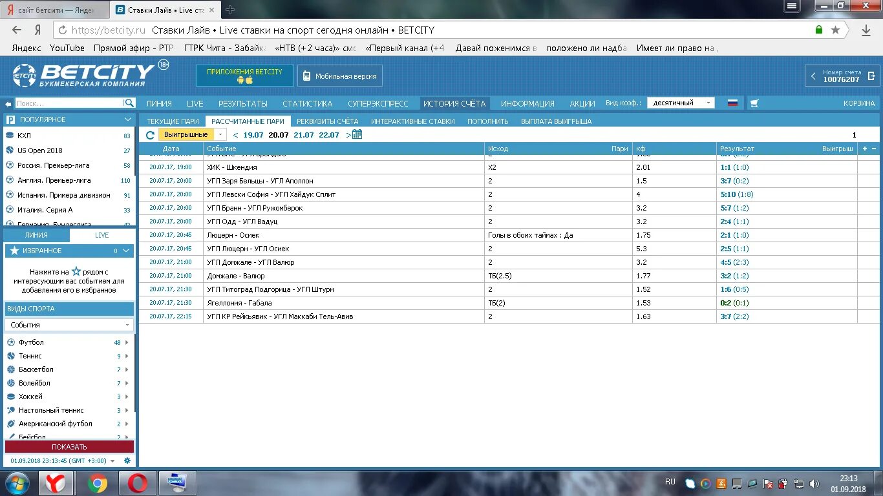Select date 19.07 link
The image size is (883, 496).
coord(253,135)
